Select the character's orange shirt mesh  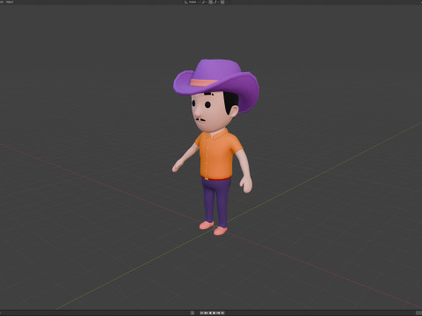click(217, 155)
